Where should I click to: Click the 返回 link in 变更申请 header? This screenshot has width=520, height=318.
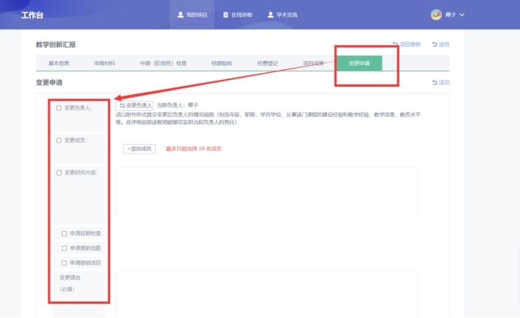tap(440, 82)
